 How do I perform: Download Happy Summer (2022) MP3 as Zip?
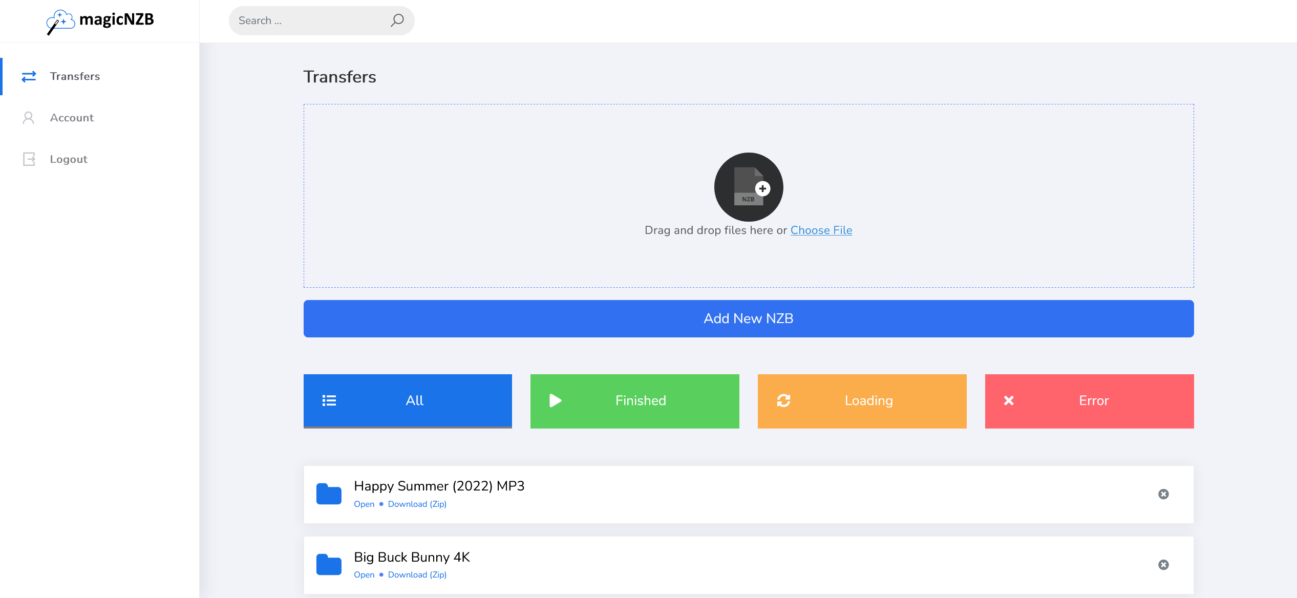point(417,504)
